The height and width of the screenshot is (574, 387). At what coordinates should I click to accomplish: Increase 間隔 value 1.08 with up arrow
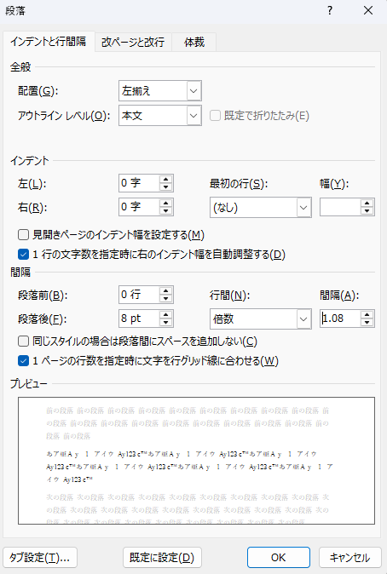pyautogui.click(x=367, y=314)
